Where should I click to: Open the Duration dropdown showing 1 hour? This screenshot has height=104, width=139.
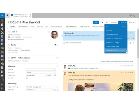[x=41, y=72]
